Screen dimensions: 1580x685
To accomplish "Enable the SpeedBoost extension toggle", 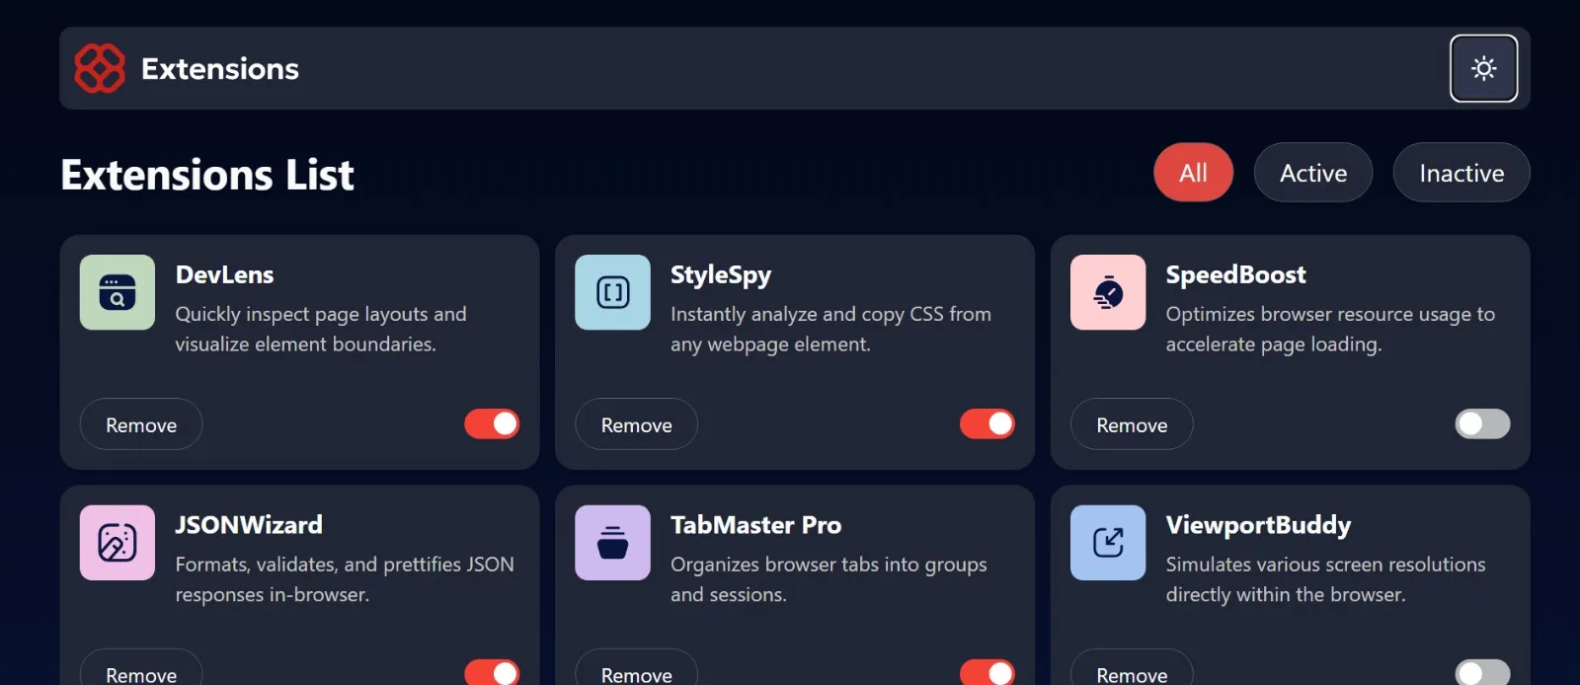I will pos(1482,423).
